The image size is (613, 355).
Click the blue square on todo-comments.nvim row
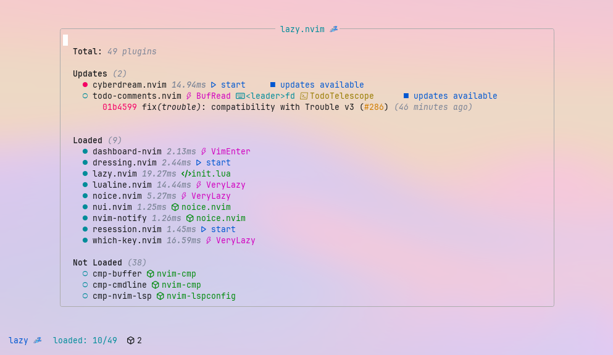pos(406,96)
